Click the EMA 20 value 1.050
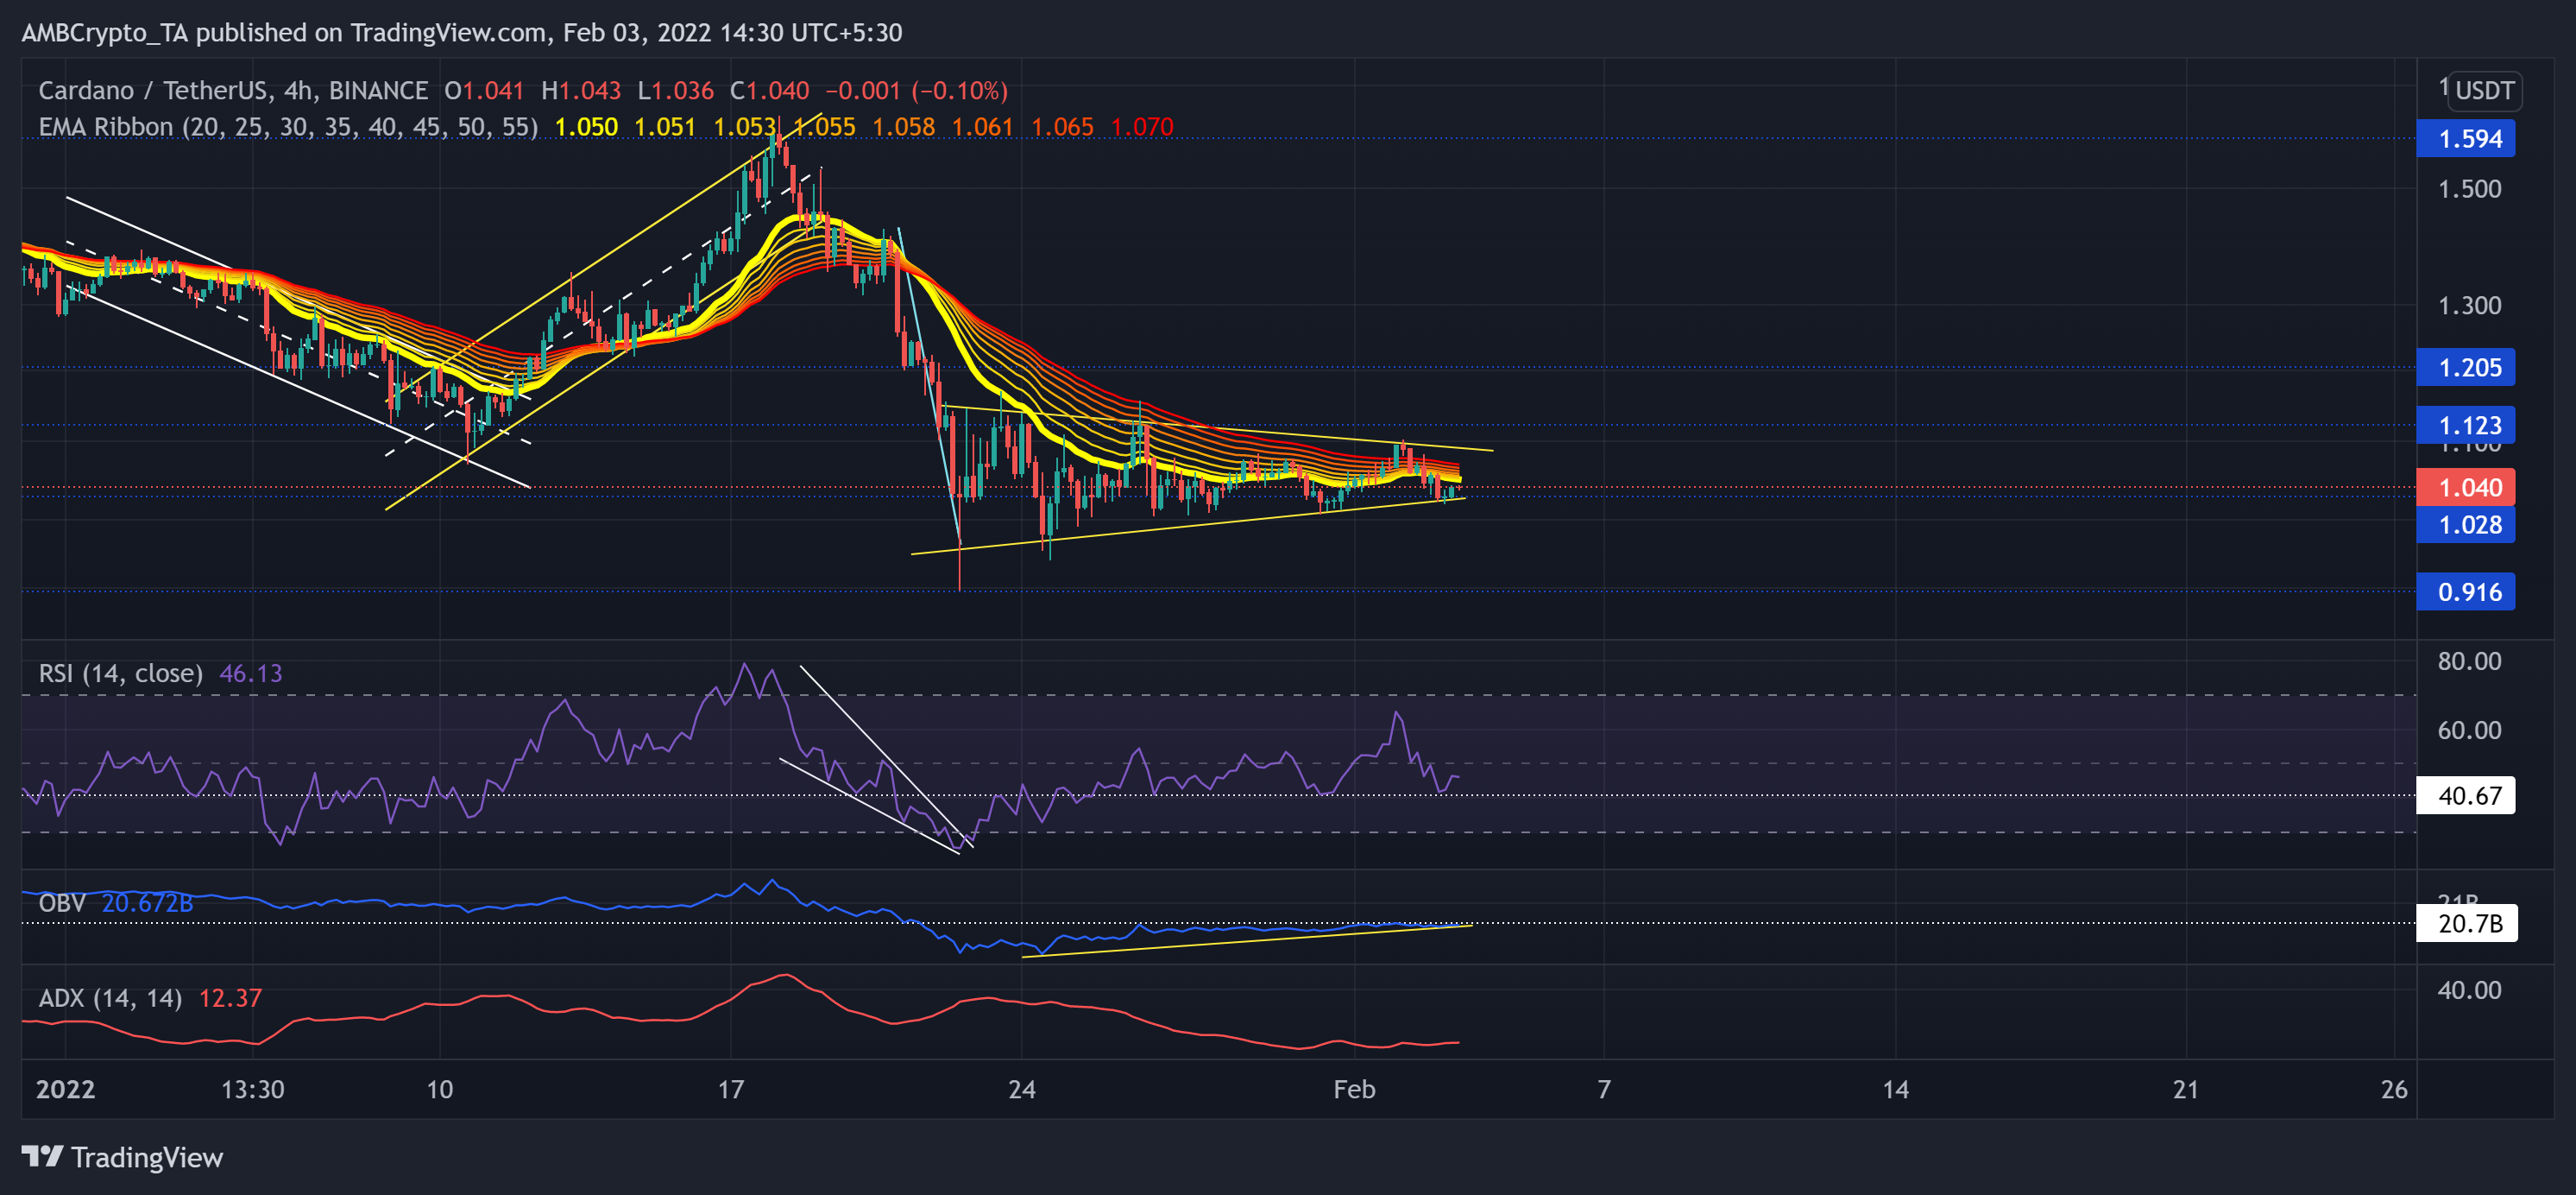Image resolution: width=2576 pixels, height=1195 pixels. coord(586,127)
